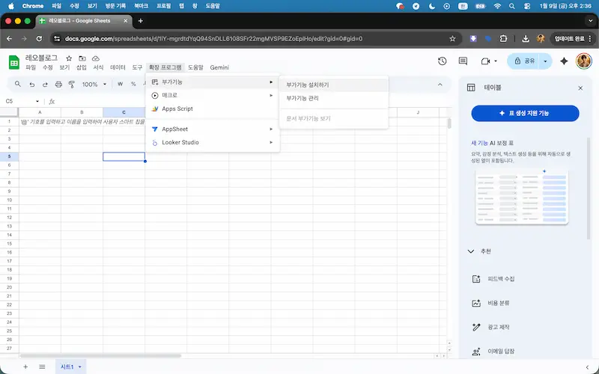Close the 테이블 side panel
This screenshot has width=599, height=374.
[x=580, y=88]
